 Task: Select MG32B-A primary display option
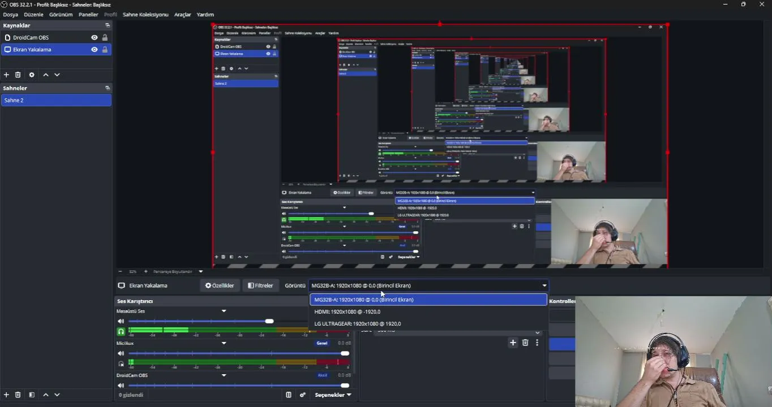pos(428,300)
